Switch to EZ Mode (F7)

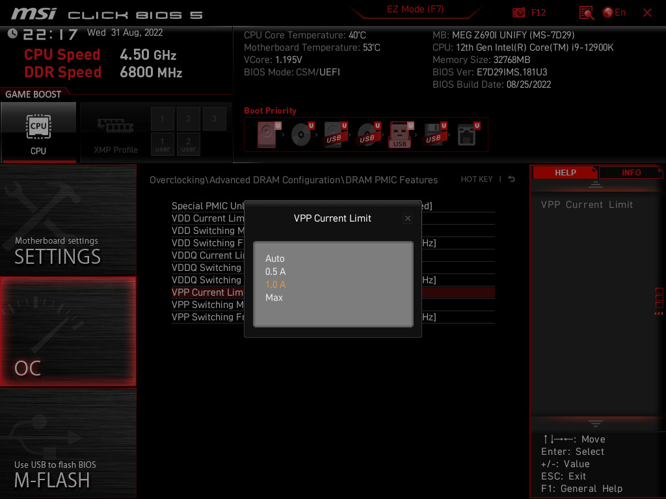tap(415, 9)
